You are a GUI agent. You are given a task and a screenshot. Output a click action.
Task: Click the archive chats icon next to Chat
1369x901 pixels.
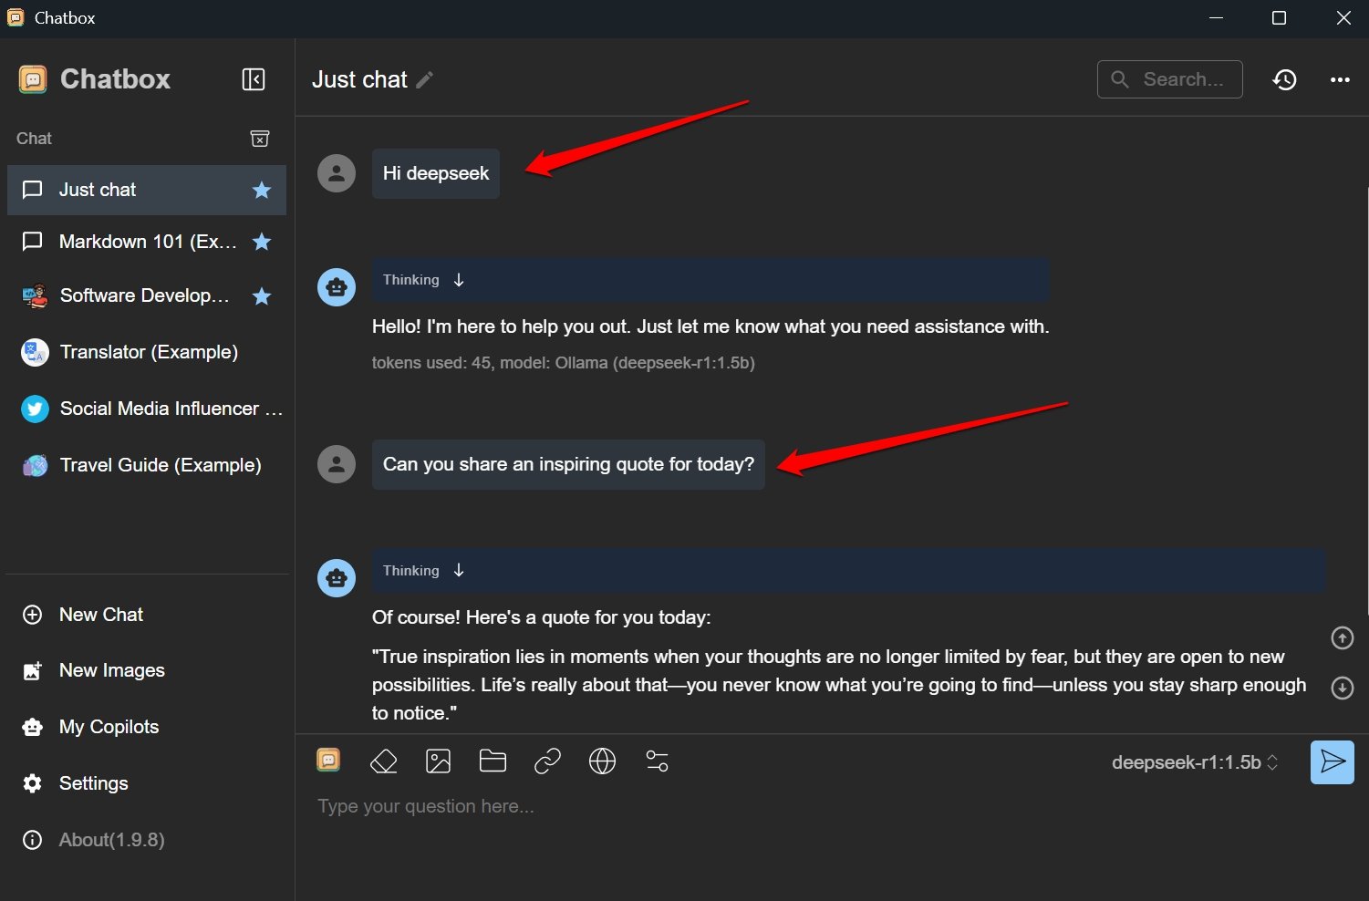click(260, 138)
